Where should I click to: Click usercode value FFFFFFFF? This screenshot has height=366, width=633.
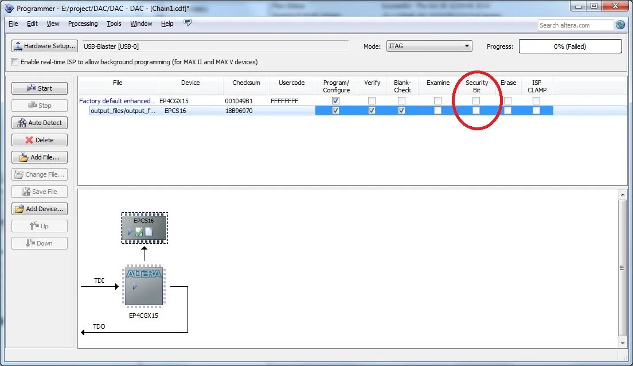click(284, 101)
